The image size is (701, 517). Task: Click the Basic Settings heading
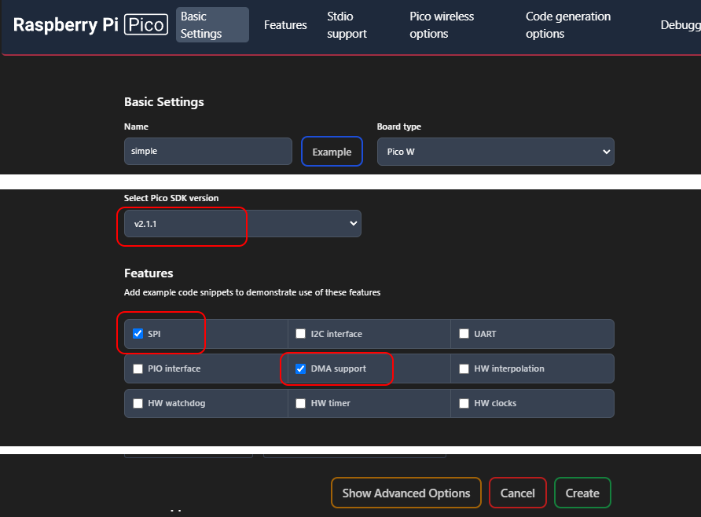click(164, 102)
